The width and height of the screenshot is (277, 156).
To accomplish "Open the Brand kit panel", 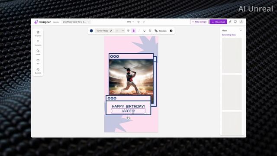I will click(x=38, y=71).
